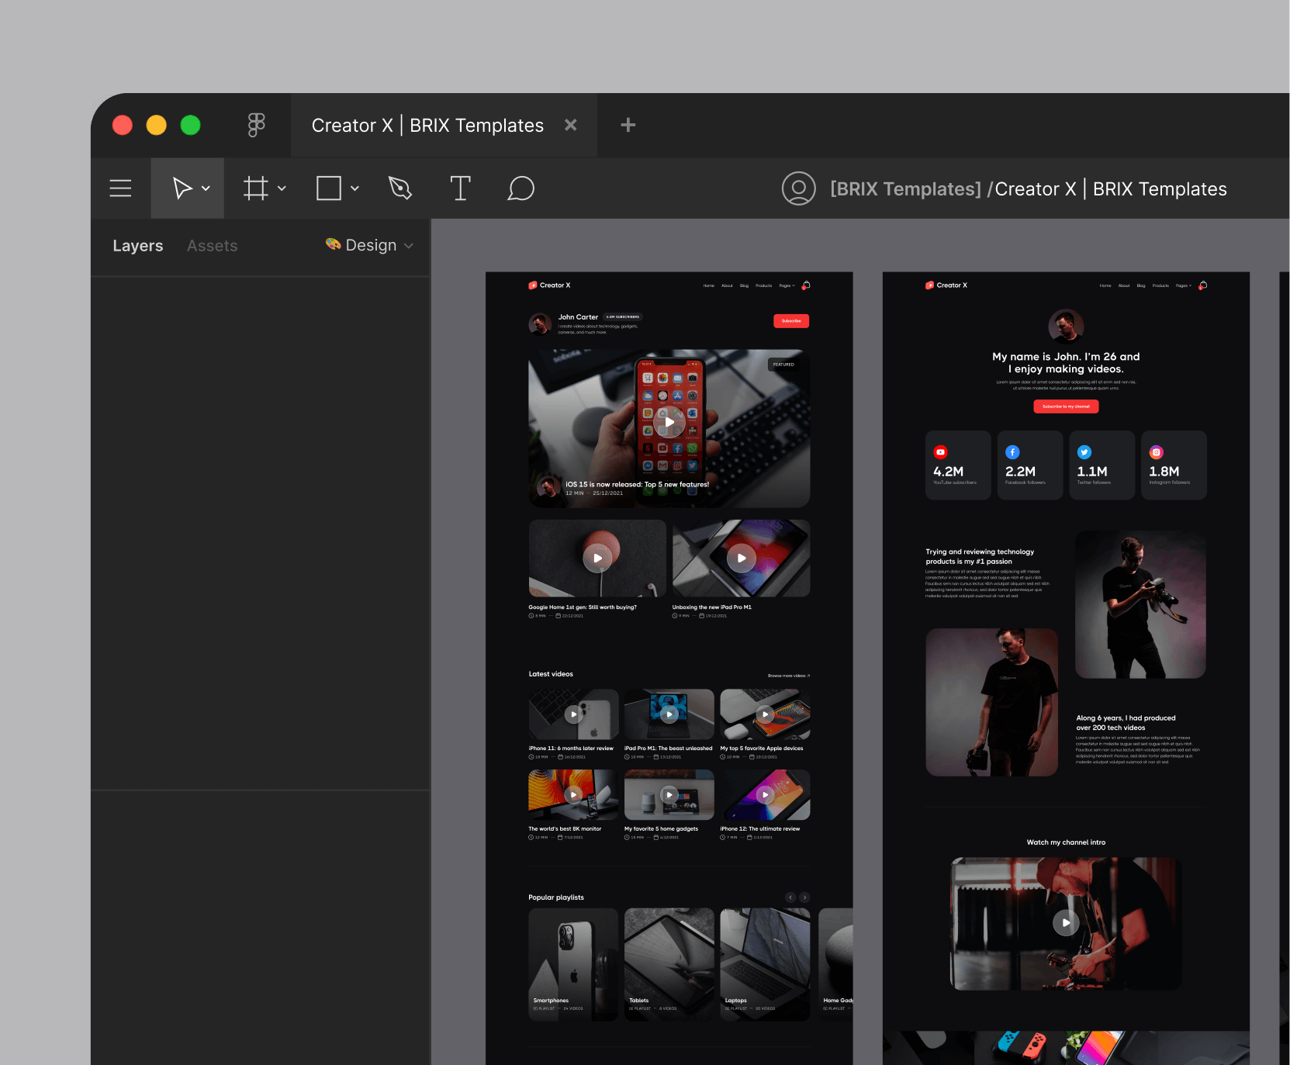The width and height of the screenshot is (1290, 1065).
Task: Select the Move tool arrow
Action: (x=182, y=188)
